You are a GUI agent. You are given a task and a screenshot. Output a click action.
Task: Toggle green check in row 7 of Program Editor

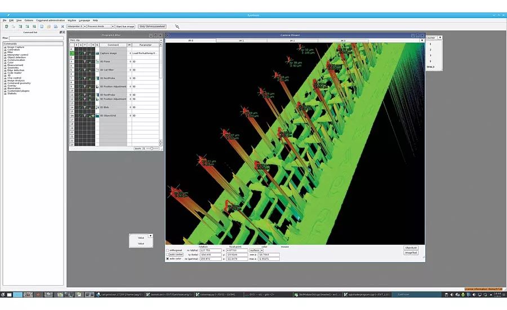point(81,78)
